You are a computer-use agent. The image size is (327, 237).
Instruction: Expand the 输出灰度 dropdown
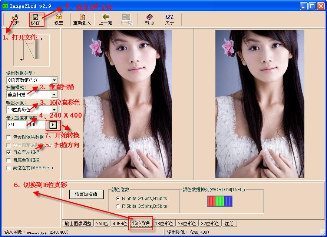54,110
